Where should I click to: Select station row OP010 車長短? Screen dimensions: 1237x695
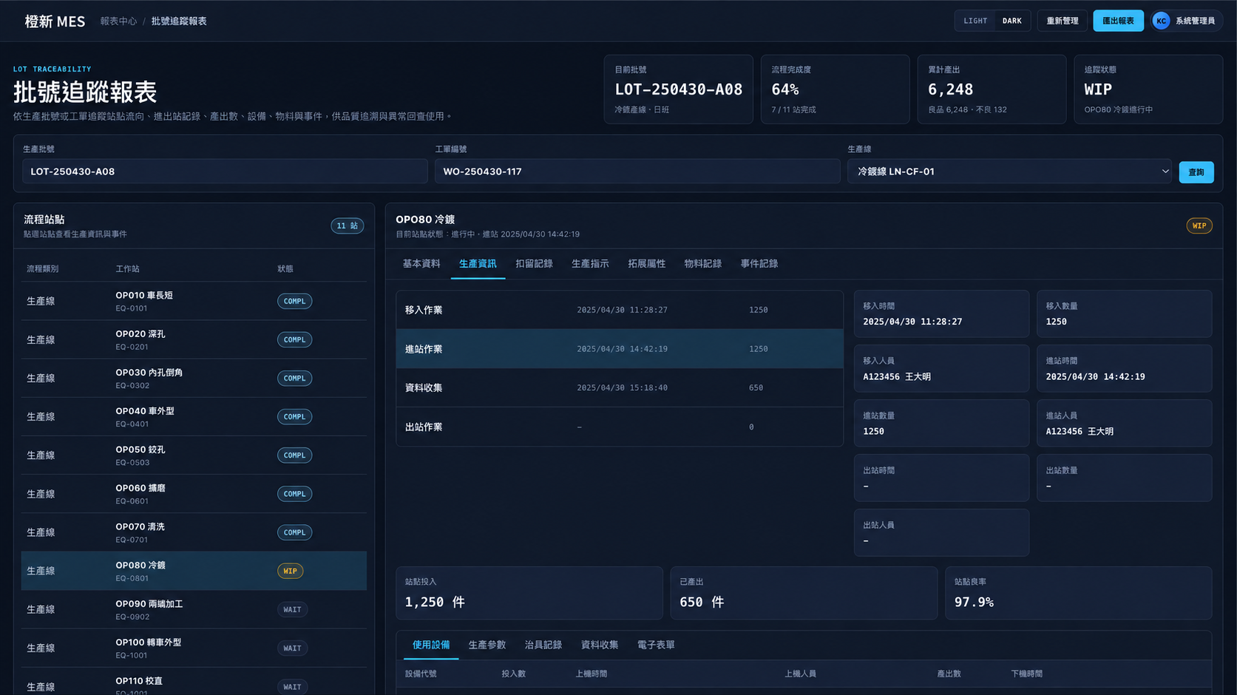tap(194, 301)
